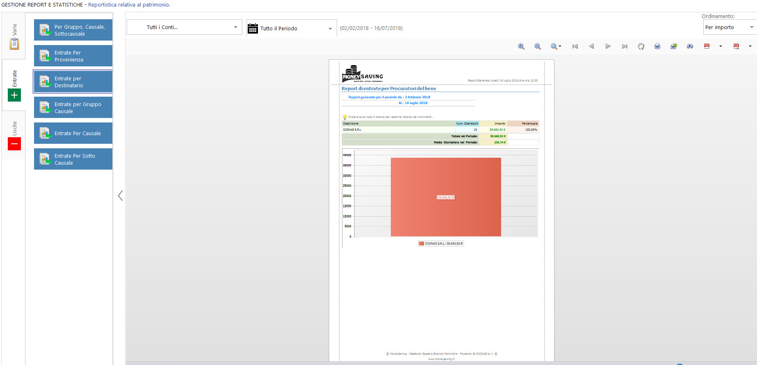Open Entrate Per Sotto Causale report

pyautogui.click(x=73, y=159)
